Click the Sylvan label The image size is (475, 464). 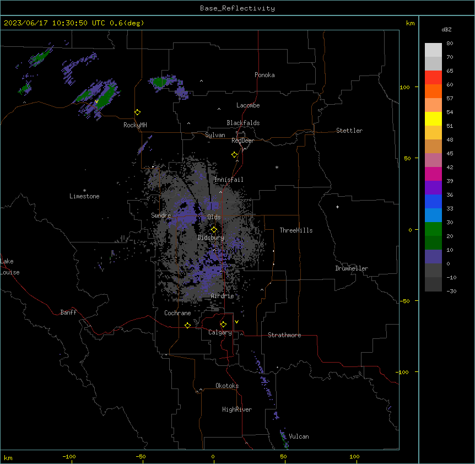coord(215,135)
